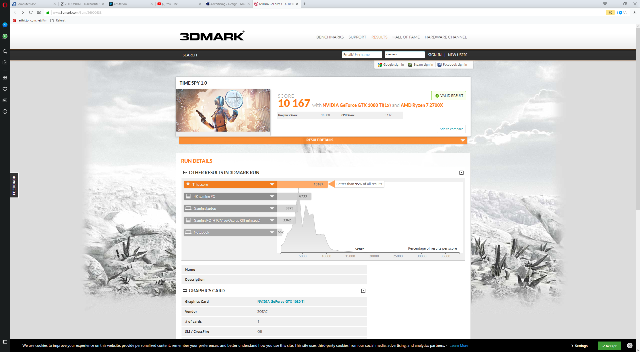Collapse the OTHER RESULTS IN 3DMARK RUN panel
The height and width of the screenshot is (352, 640).
point(461,173)
